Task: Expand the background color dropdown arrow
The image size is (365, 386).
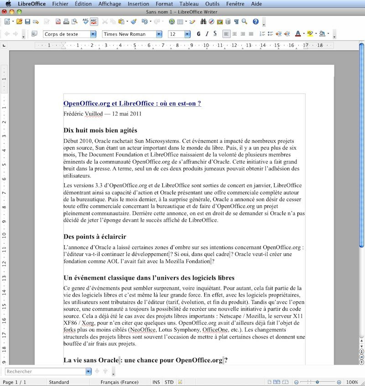Action: point(328,34)
